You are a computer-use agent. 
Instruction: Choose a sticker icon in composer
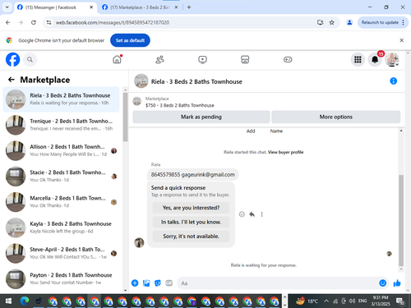[x=158, y=283]
